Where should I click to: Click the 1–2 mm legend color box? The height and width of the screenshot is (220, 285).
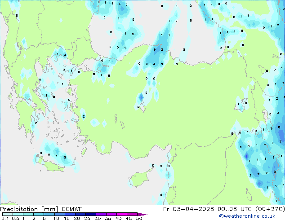pos(28,214)
